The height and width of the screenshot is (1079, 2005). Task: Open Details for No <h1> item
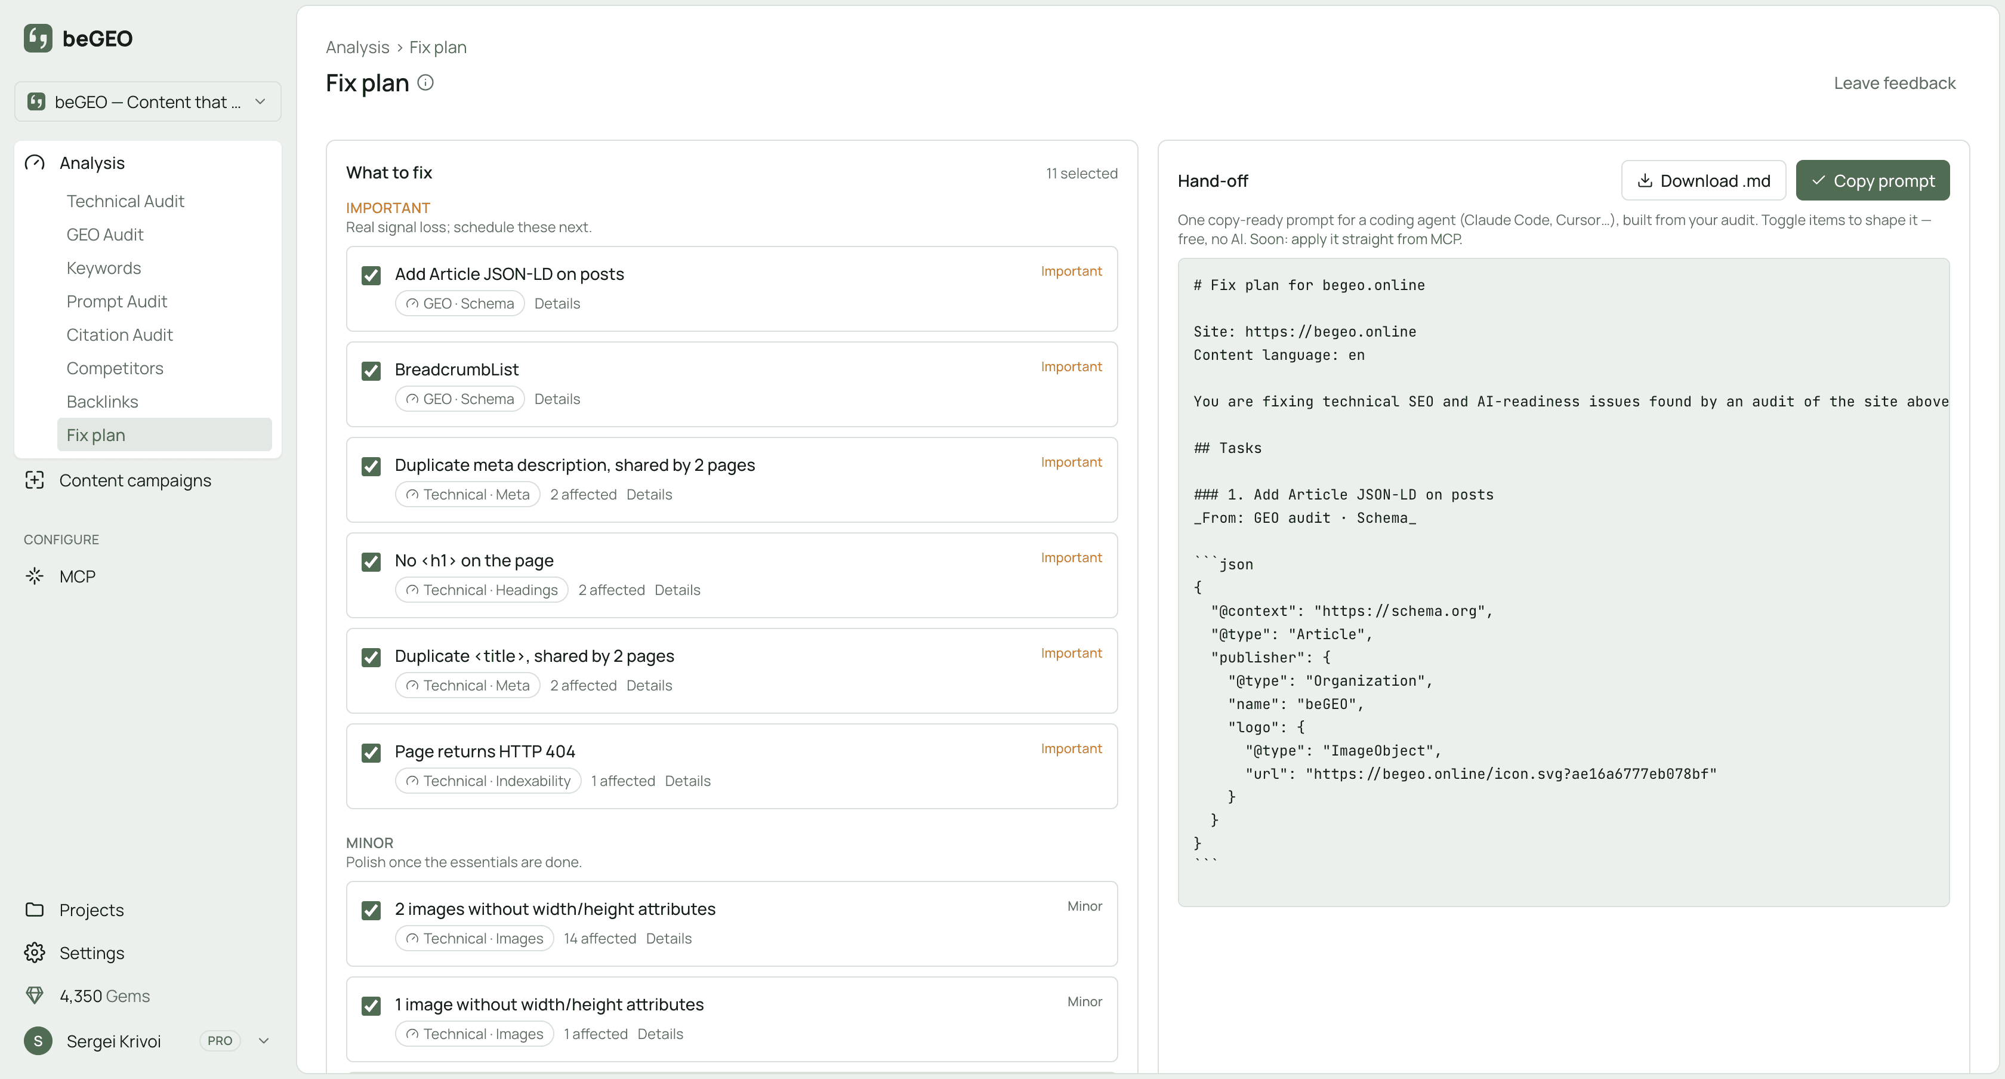click(x=677, y=590)
